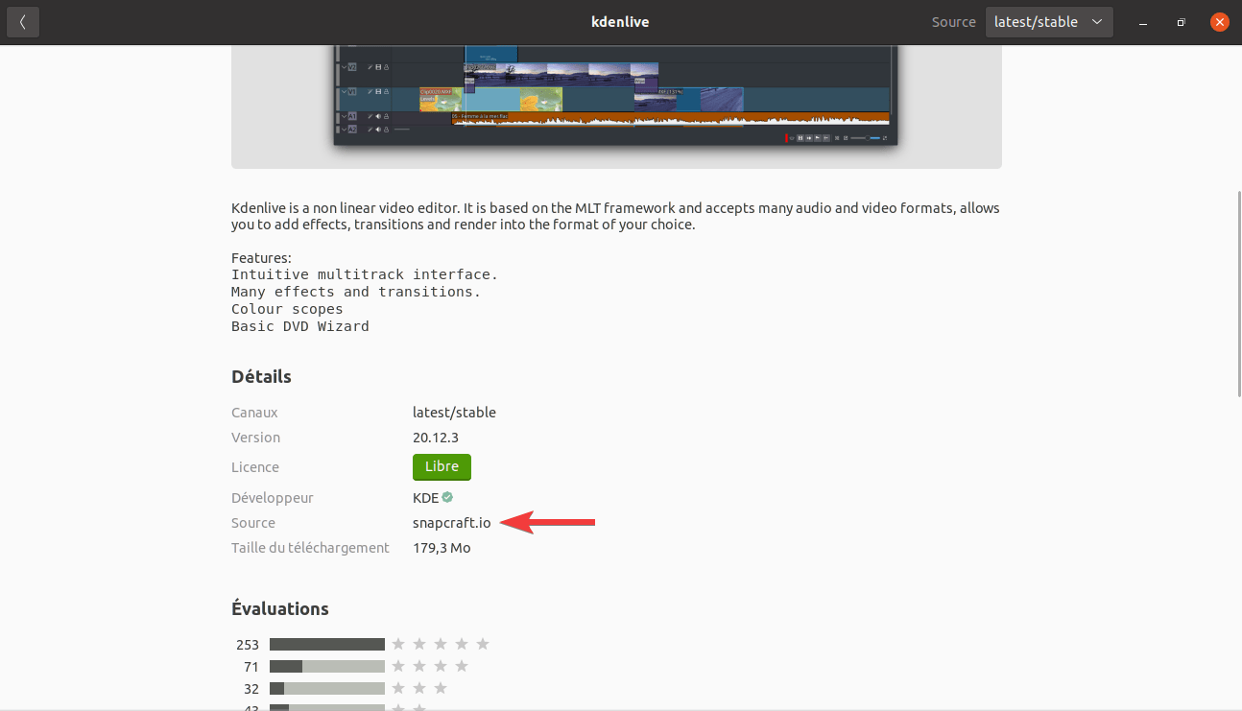Viewport: 1242px width, 711px height.
Task: Click the kdenlive title in the header bar
Action: coord(620,22)
